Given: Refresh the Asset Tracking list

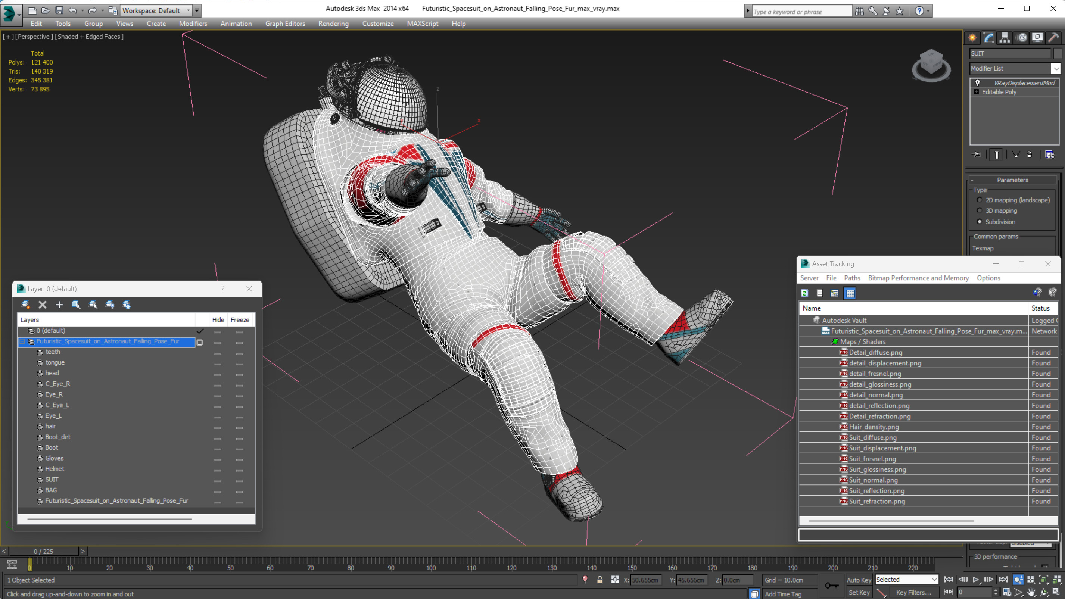Looking at the screenshot, I should click(804, 293).
